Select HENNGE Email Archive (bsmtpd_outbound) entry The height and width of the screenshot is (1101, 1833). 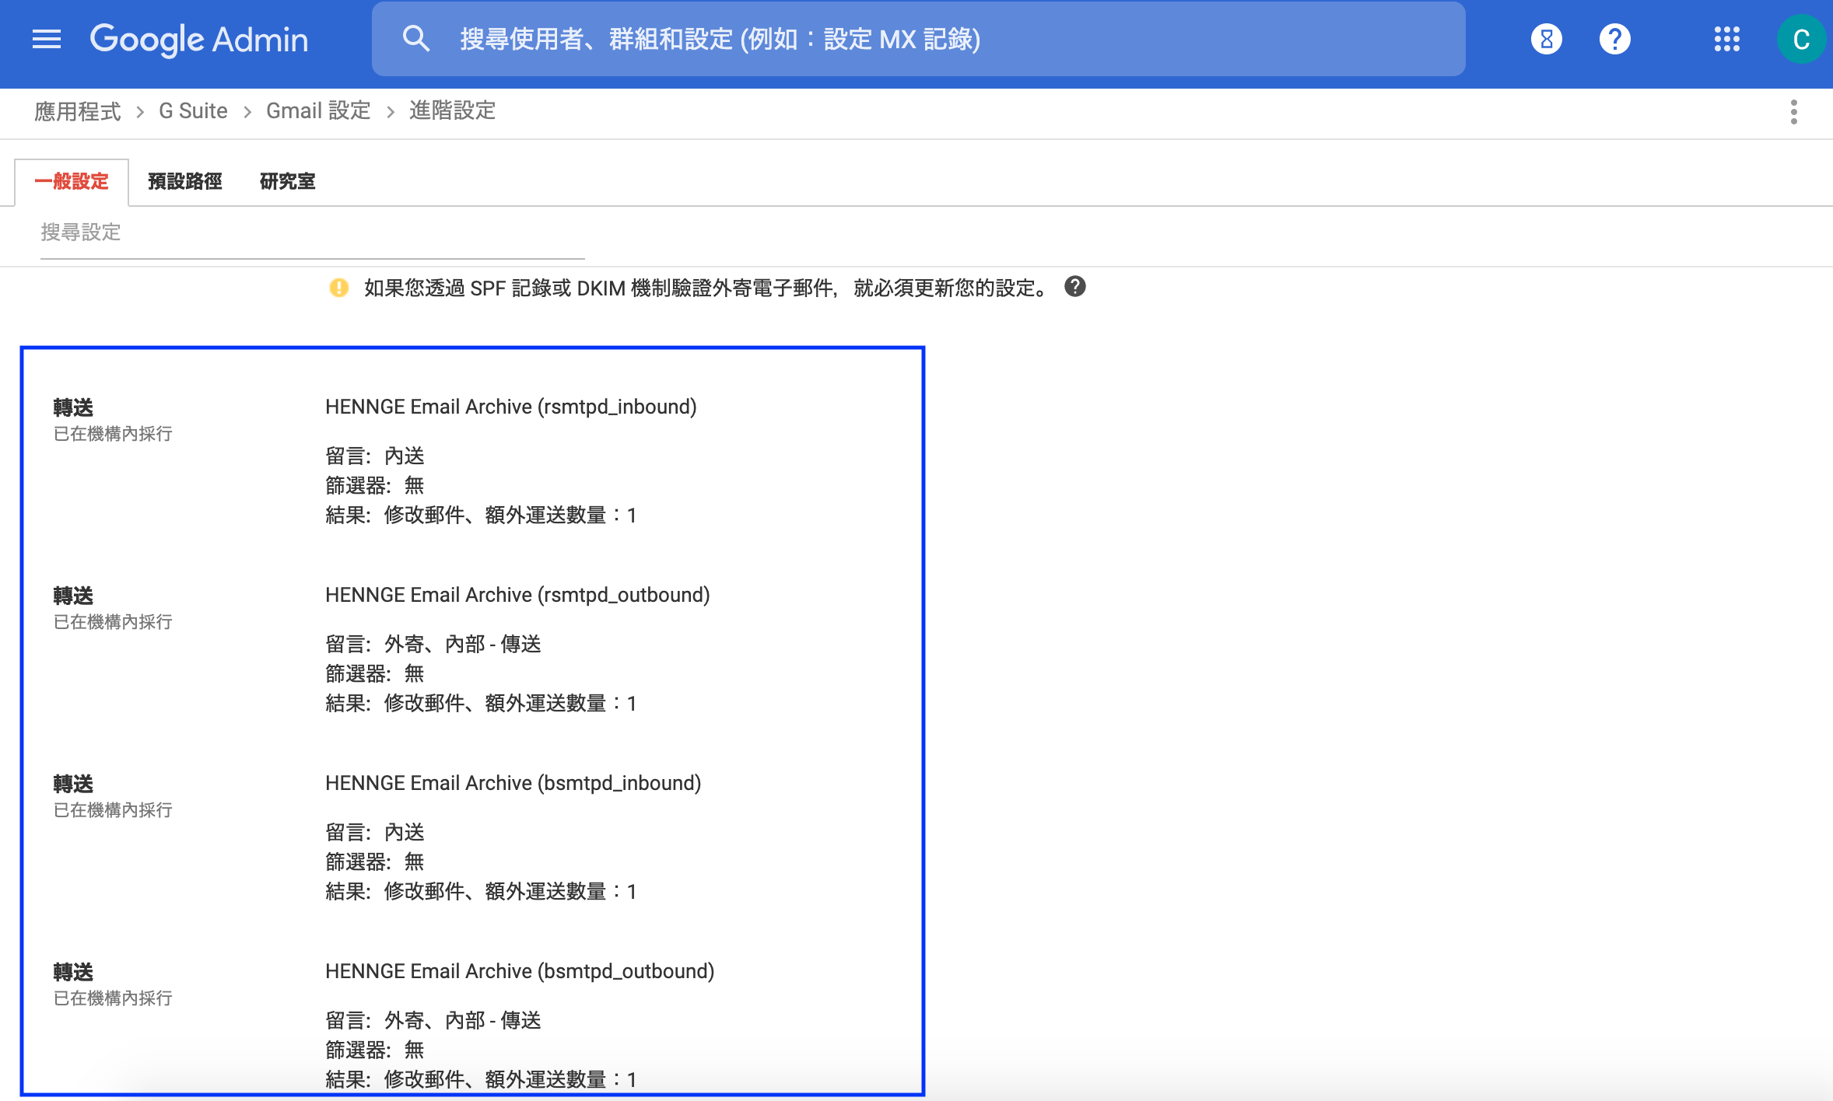click(x=520, y=971)
